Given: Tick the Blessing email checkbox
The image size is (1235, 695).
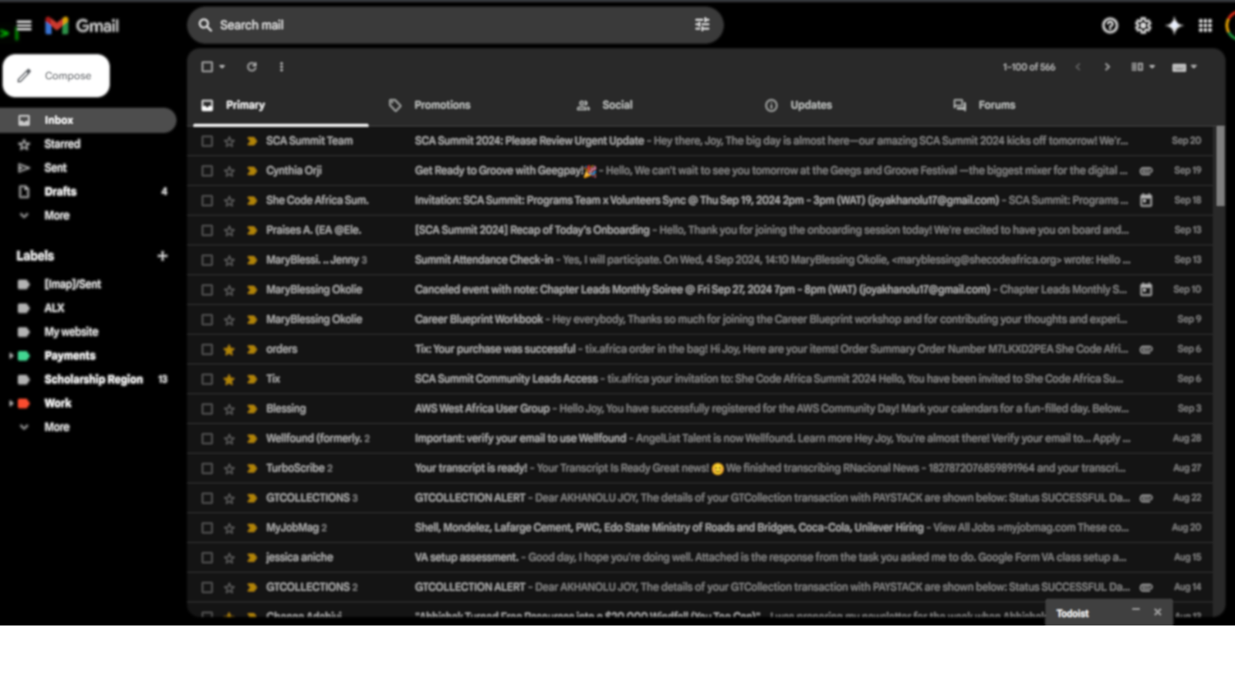Looking at the screenshot, I should [x=207, y=409].
